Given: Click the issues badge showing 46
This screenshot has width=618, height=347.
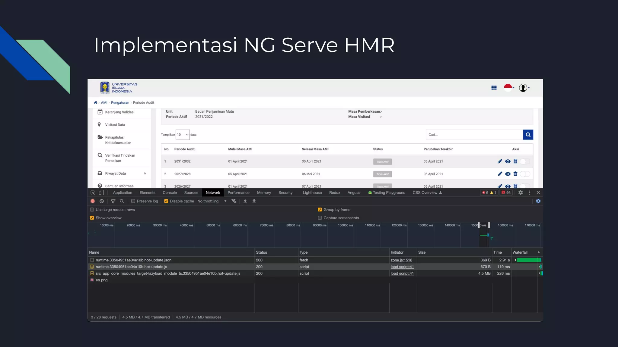Looking at the screenshot, I should 506,193.
